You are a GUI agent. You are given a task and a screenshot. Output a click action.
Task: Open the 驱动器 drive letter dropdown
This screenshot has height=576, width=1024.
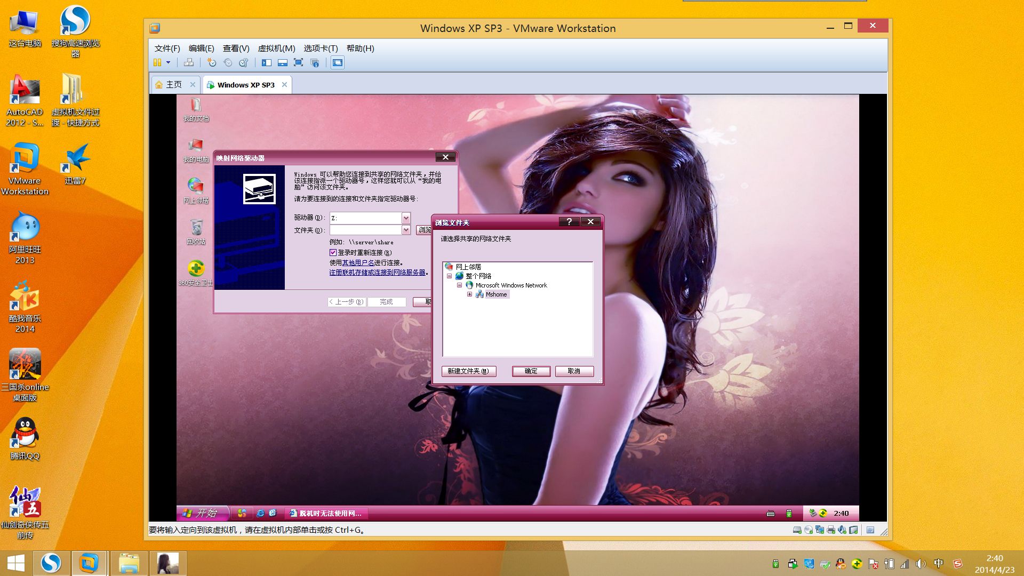click(x=406, y=218)
